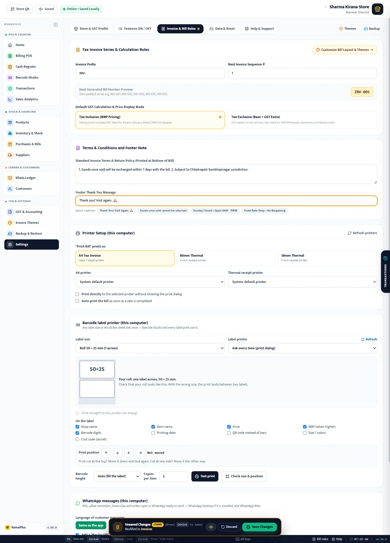The image size is (390, 543).
Task: Open the Thermal receipt printer dropdown
Action: click(x=303, y=282)
